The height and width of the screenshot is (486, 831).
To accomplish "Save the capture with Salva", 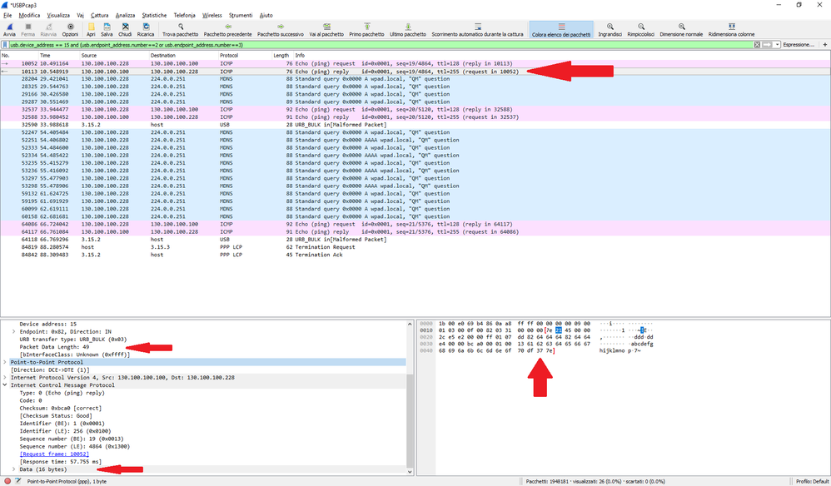I will [107, 29].
